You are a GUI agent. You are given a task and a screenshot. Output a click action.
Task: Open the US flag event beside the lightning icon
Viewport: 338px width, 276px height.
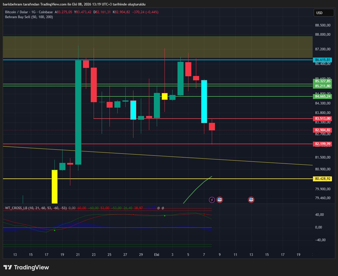coord(220,200)
